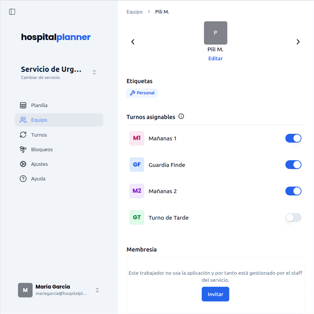The width and height of the screenshot is (314, 314).
Task: Open Planilla in the sidebar
Action: [x=39, y=106]
